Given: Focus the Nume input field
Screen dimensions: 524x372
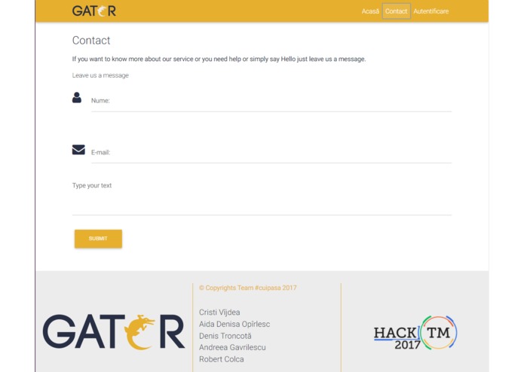Looking at the screenshot, I should tap(271, 101).
